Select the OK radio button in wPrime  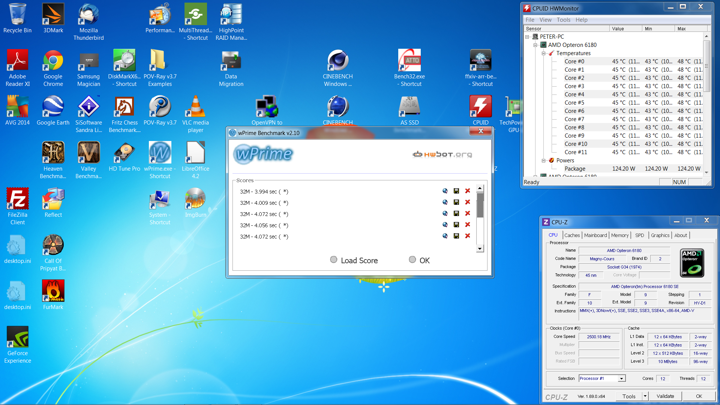[x=412, y=259]
